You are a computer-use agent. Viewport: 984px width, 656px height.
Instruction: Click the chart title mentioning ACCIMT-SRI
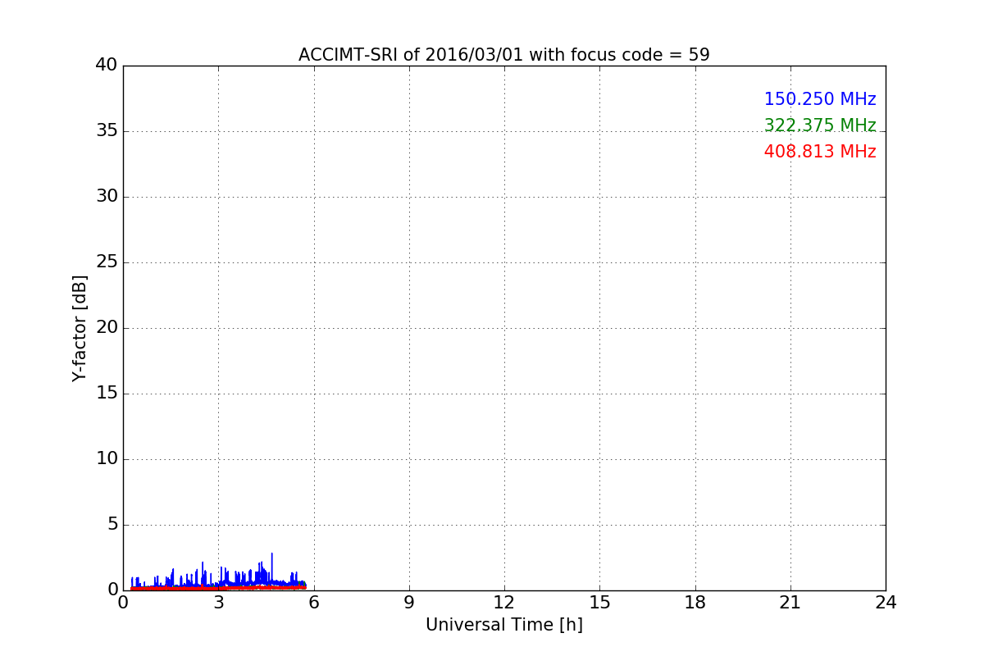click(503, 55)
